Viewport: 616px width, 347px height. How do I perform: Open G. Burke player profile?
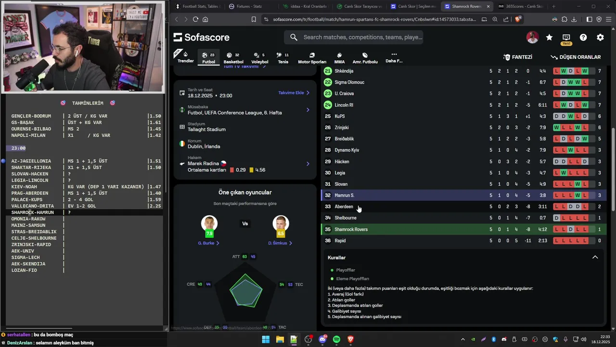(x=208, y=243)
